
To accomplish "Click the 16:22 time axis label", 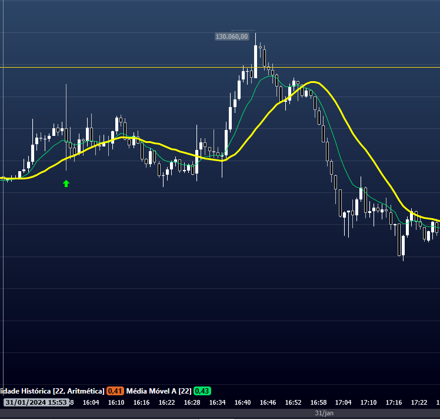I will 166,402.
